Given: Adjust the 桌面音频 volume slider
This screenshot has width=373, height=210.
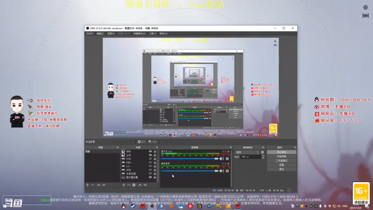Looking at the screenshot, I should tap(190, 171).
